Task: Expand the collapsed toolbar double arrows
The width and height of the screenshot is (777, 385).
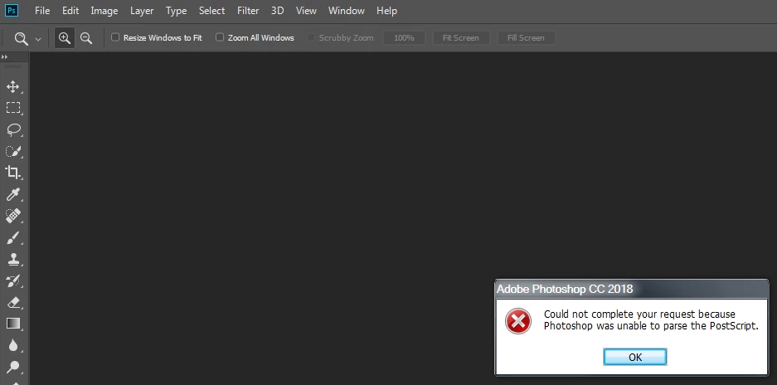Action: [x=4, y=57]
